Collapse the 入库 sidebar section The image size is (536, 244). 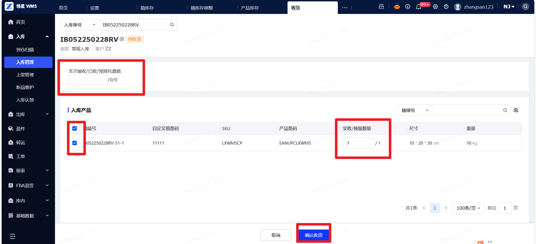47,36
